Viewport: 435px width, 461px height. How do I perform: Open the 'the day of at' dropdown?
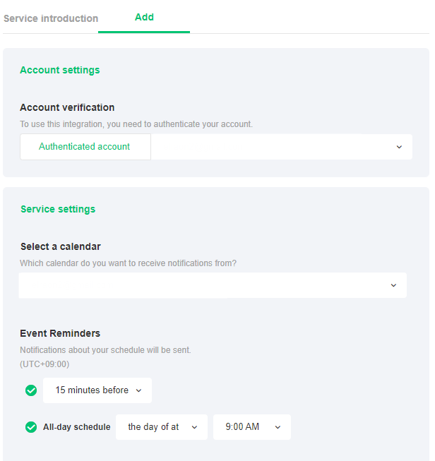[x=154, y=427]
